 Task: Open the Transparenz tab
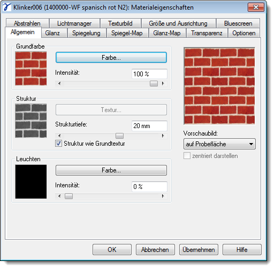(x=207, y=33)
